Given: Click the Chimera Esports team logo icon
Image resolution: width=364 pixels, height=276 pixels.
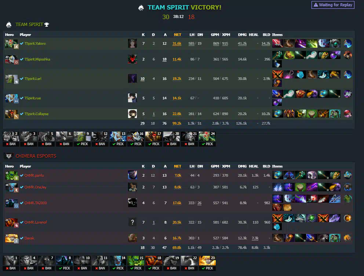Looking at the screenshot, I should pos(9,156).
